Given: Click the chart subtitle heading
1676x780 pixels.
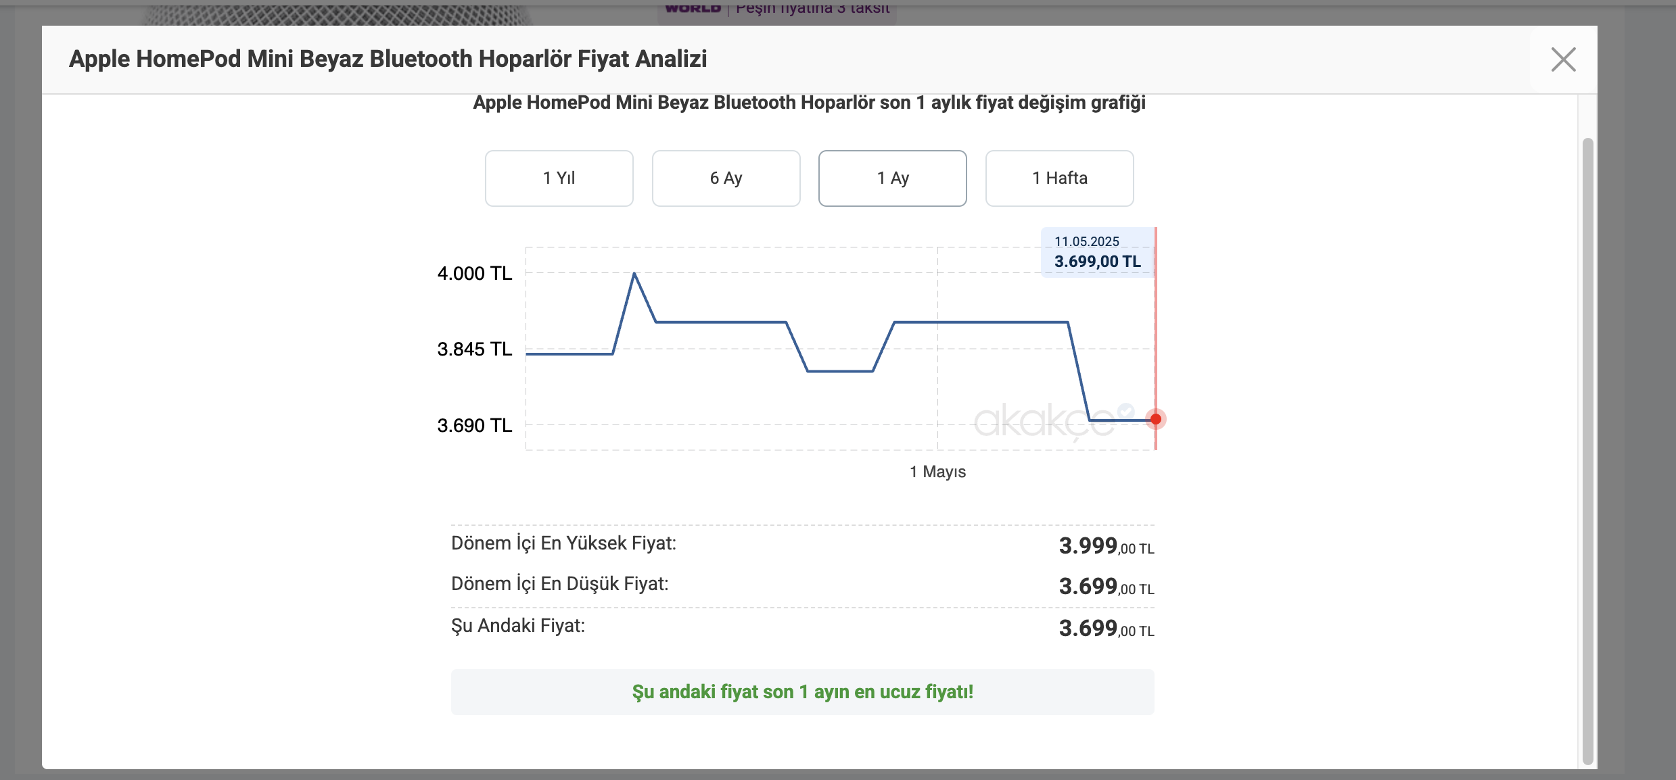Looking at the screenshot, I should 809,103.
